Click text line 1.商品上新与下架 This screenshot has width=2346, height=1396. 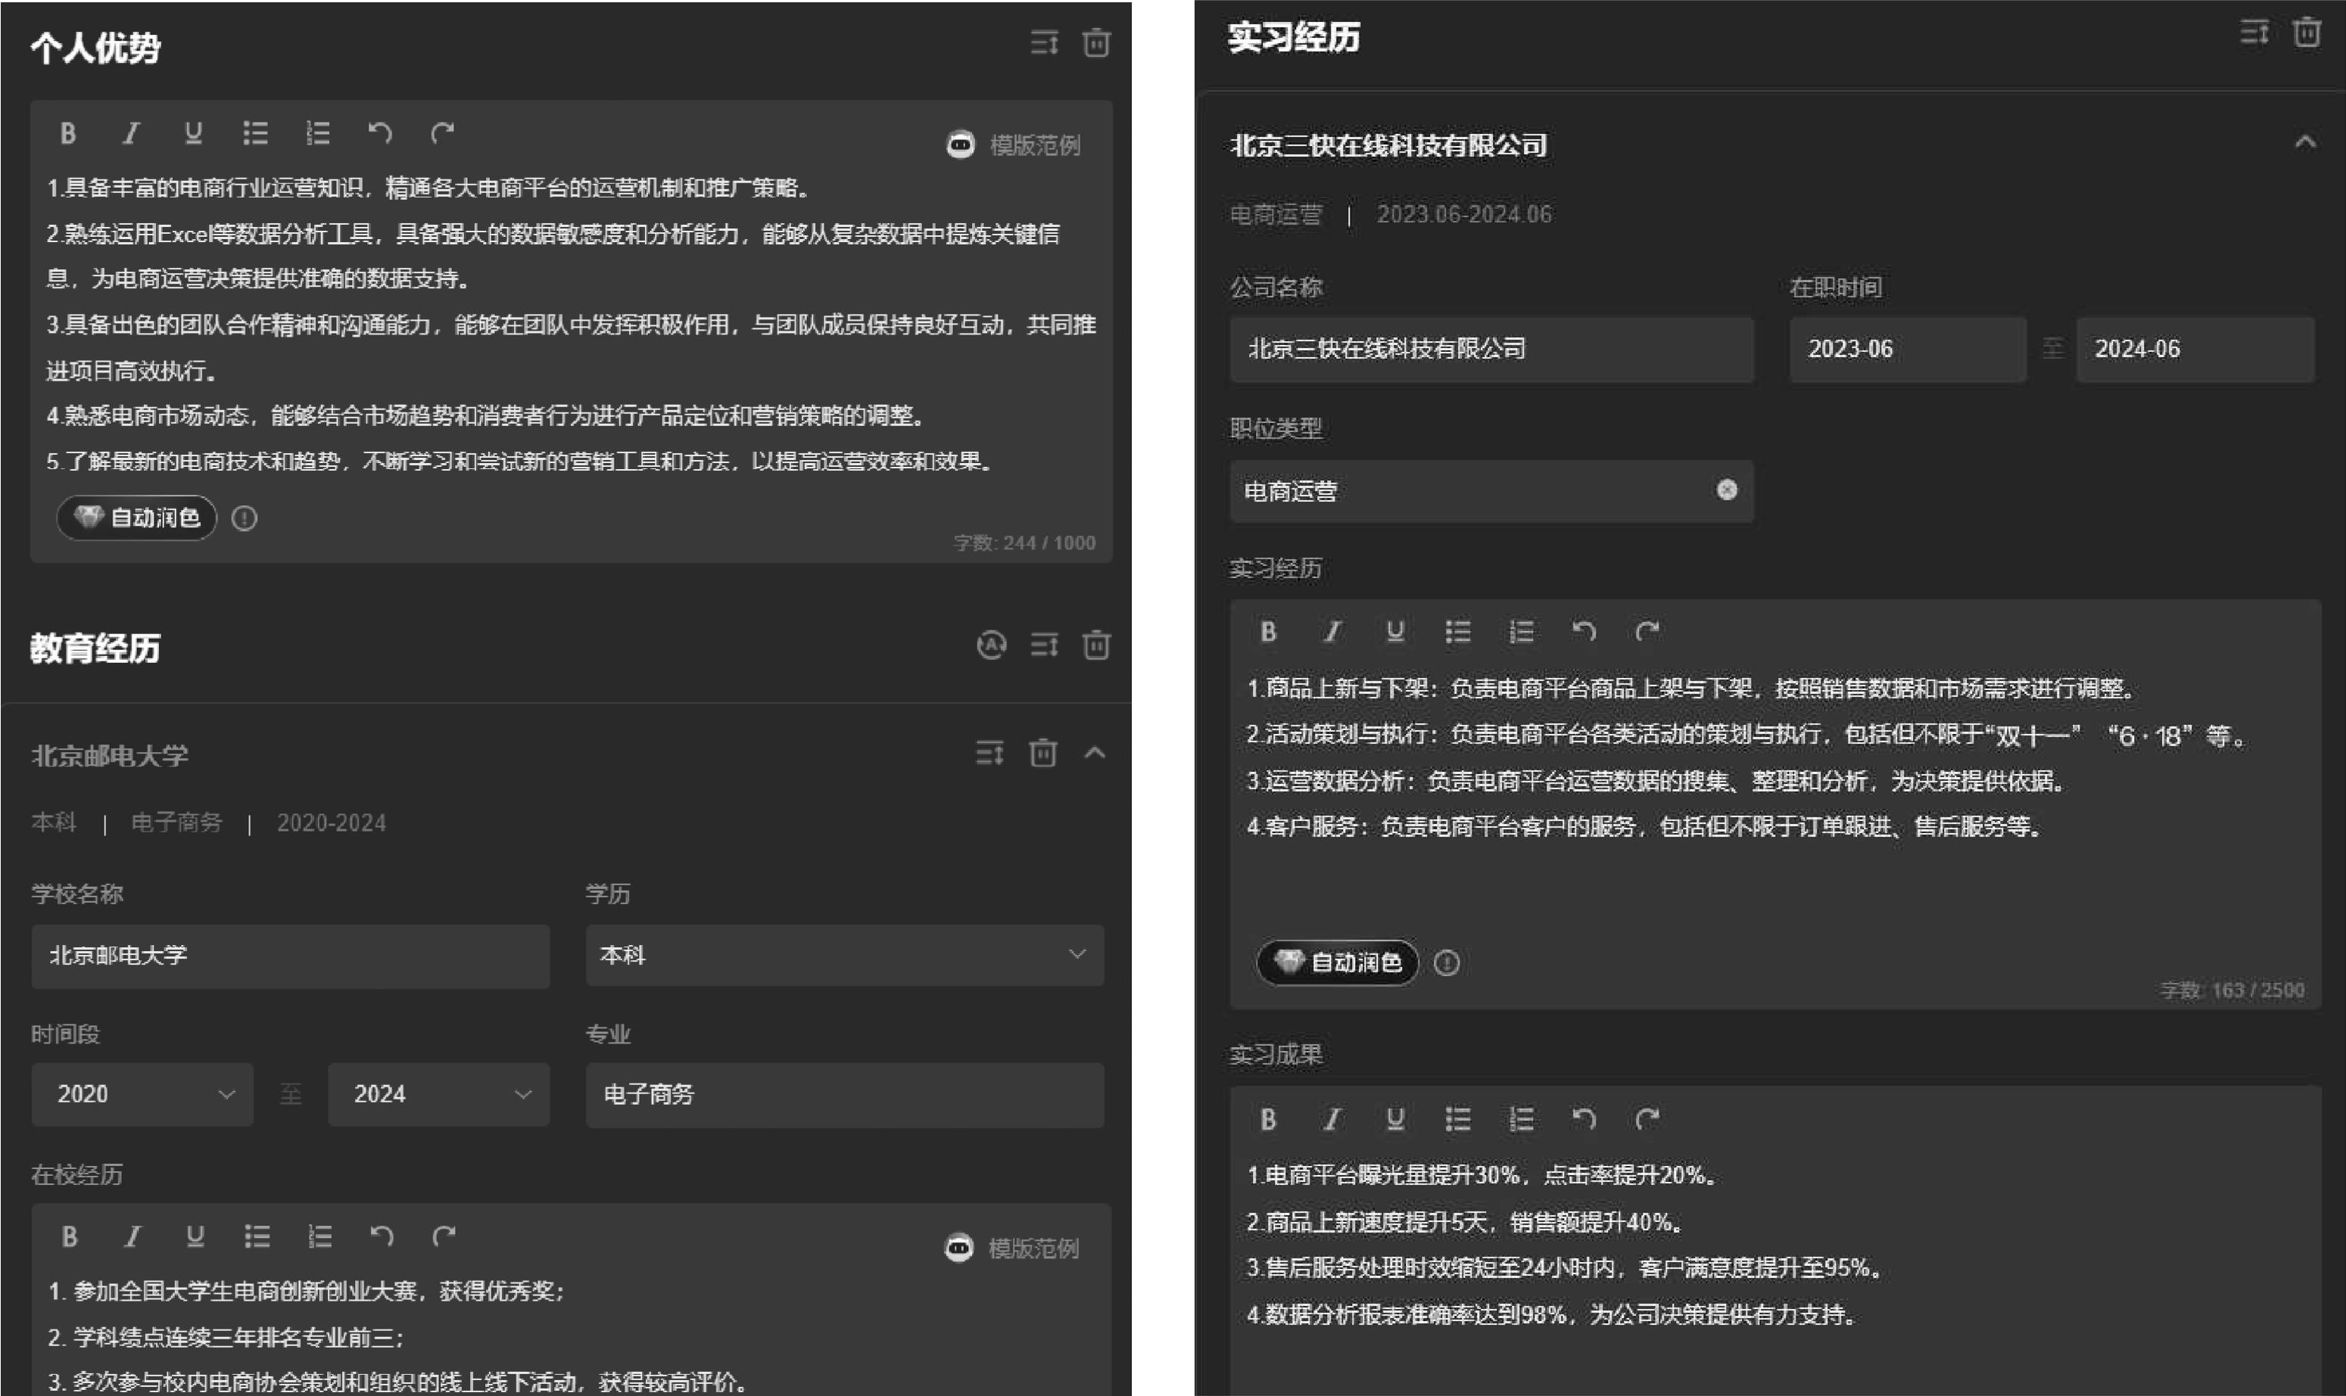1691,689
